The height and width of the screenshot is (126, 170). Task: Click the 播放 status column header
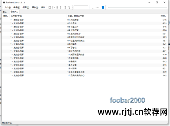tap(6, 16)
